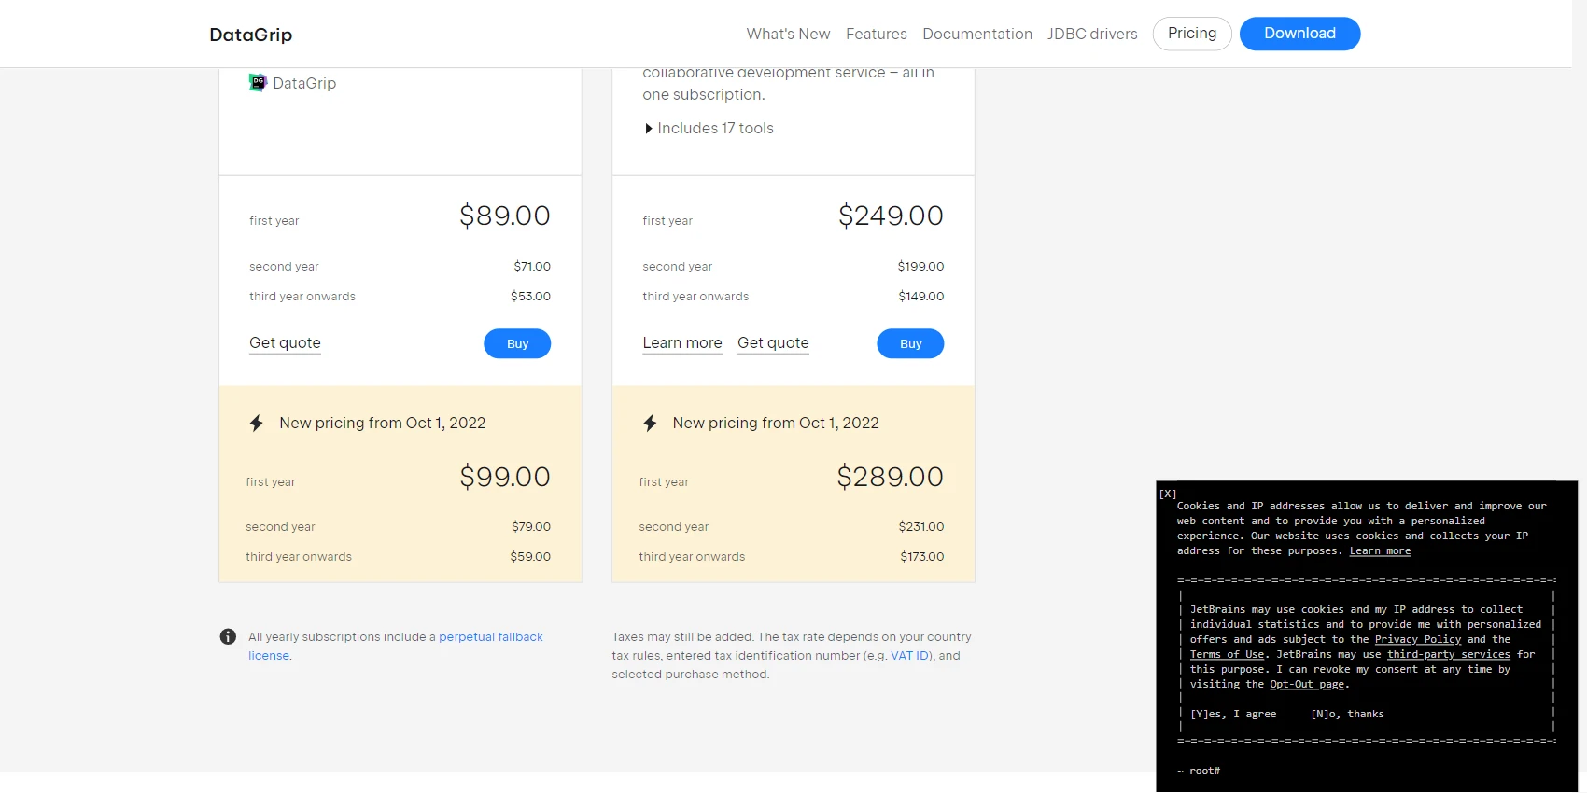1587x793 pixels.
Task: Open the Terms of Use link
Action: [x=1227, y=655]
